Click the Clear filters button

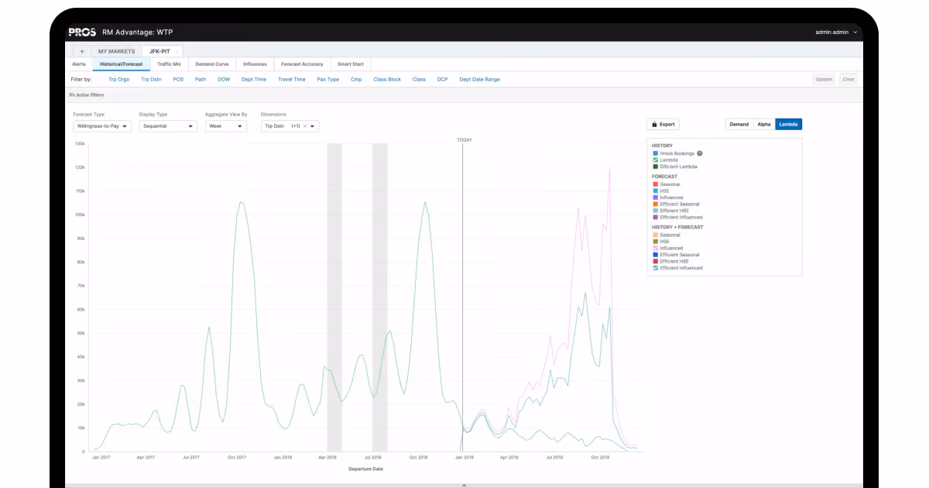coord(848,79)
